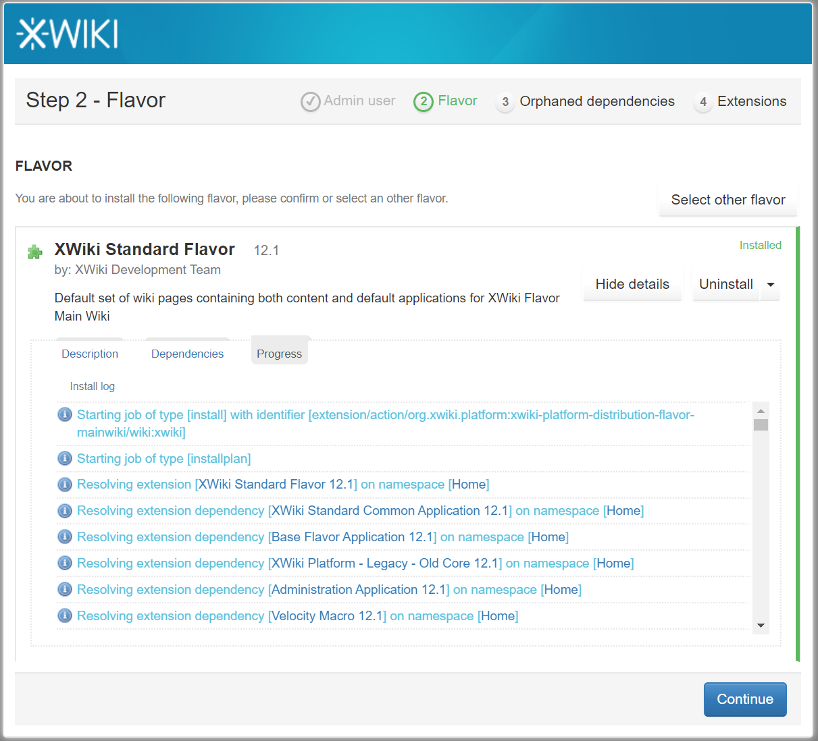The height and width of the screenshot is (741, 818).
Task: Click info icon beside 'XWiki Standard Common Application' log
Action: 65,511
